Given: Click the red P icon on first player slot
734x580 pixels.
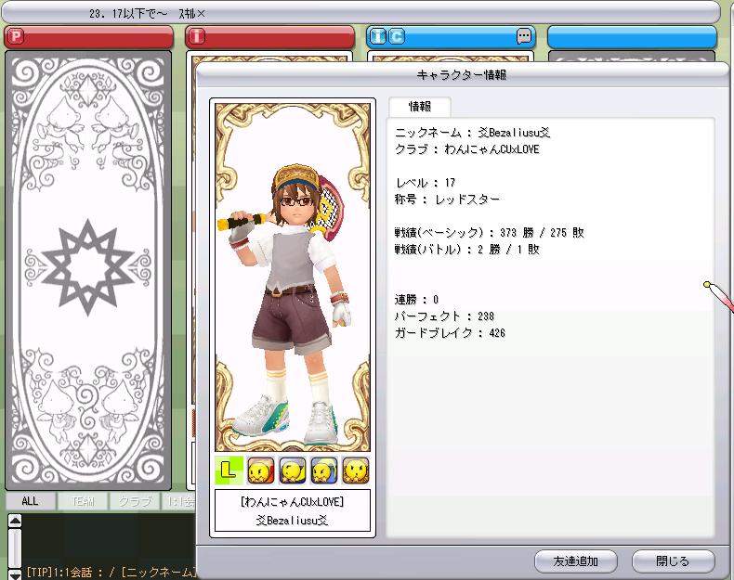Looking at the screenshot, I should coord(16,37).
